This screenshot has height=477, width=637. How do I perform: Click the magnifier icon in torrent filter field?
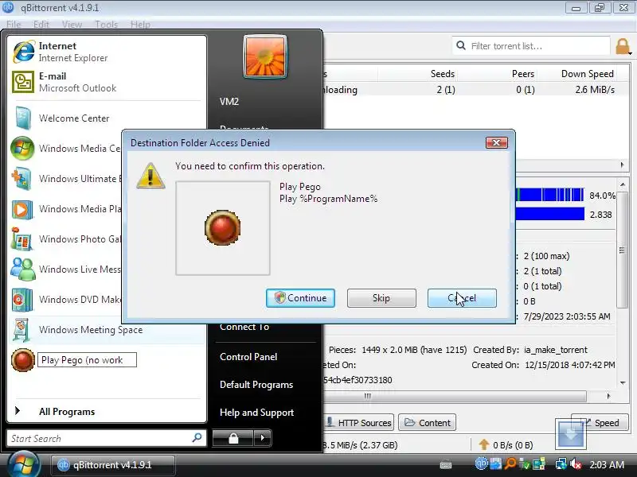[x=461, y=45]
